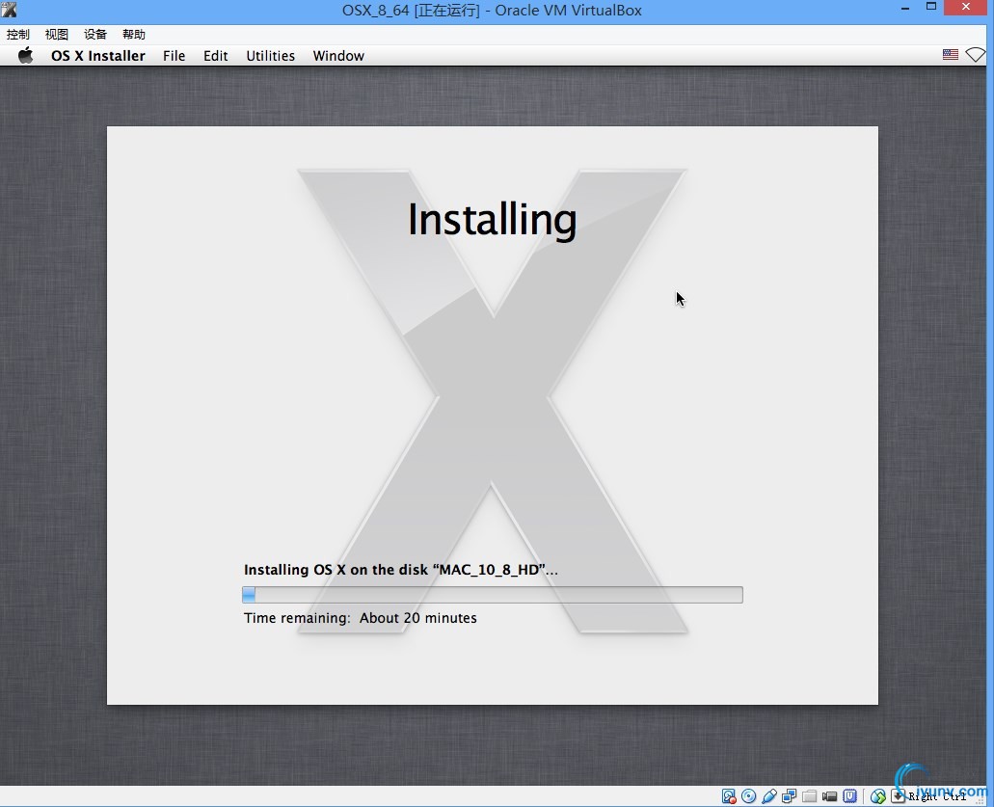The image size is (994, 807).
Task: Open the Window menu
Action: pos(338,56)
